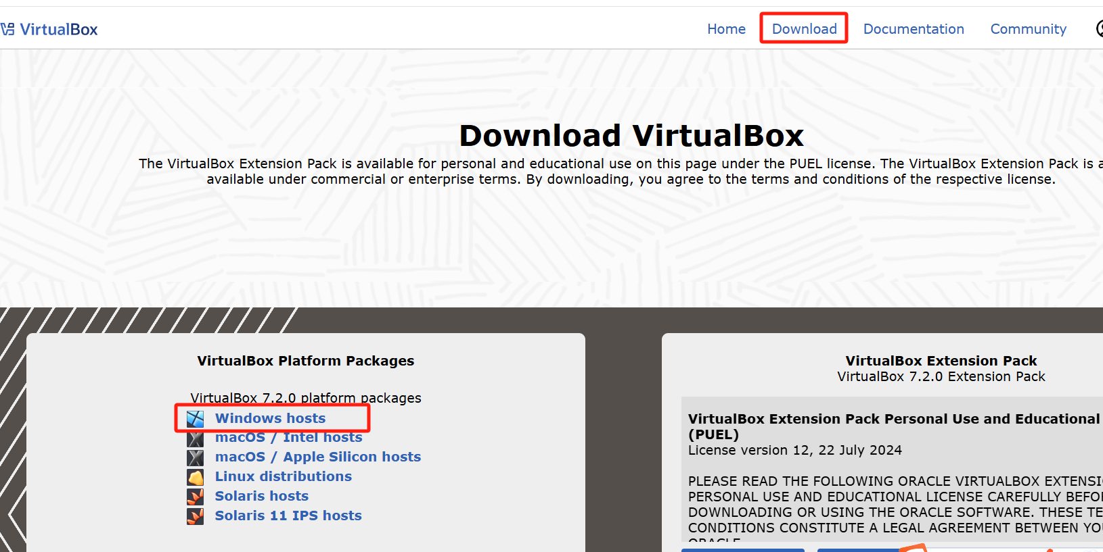The width and height of the screenshot is (1103, 552).
Task: Click the PLEASE READ THE FOLLOWING license paragraph
Action: pyautogui.click(x=895, y=508)
